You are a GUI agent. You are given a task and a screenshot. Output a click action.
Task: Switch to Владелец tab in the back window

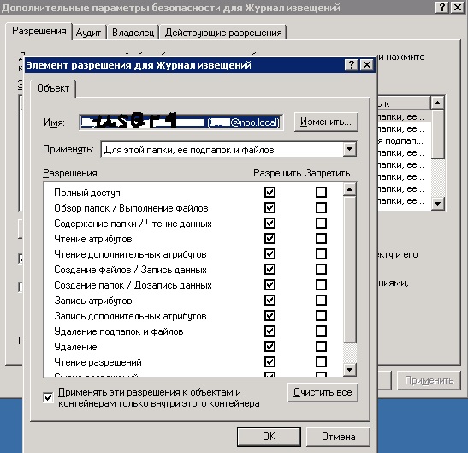tap(133, 33)
